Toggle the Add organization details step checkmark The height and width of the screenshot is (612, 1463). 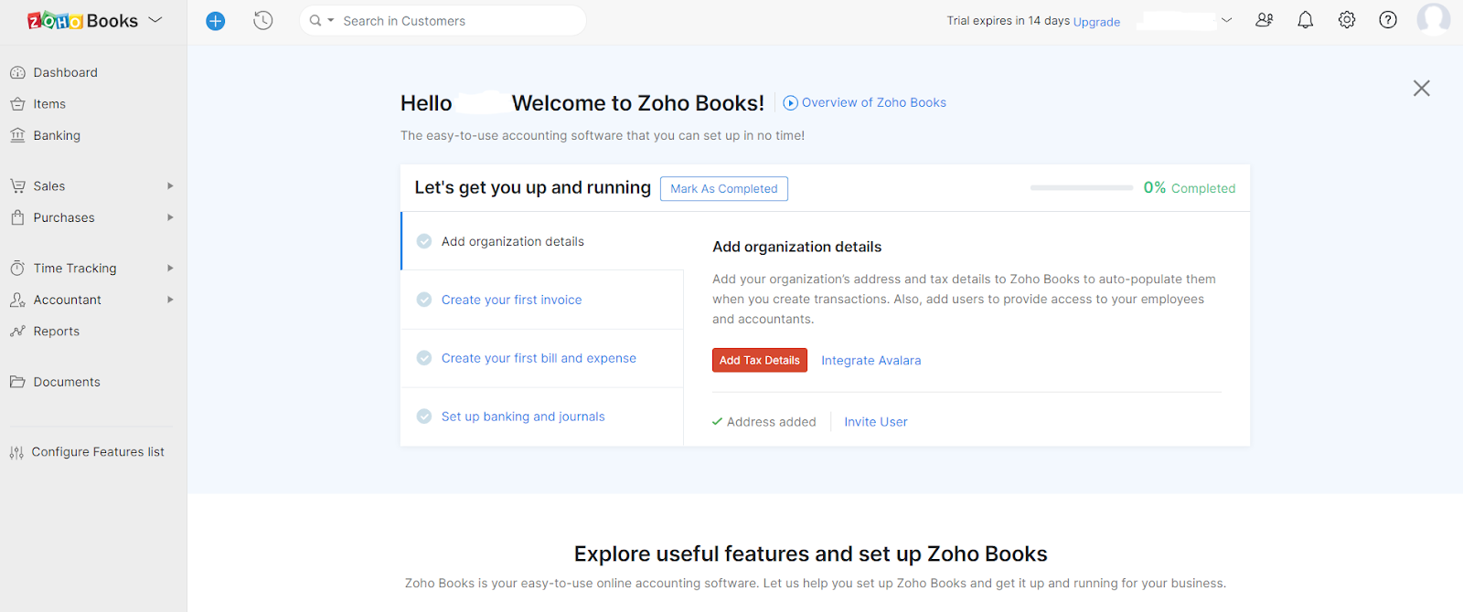[x=424, y=241]
